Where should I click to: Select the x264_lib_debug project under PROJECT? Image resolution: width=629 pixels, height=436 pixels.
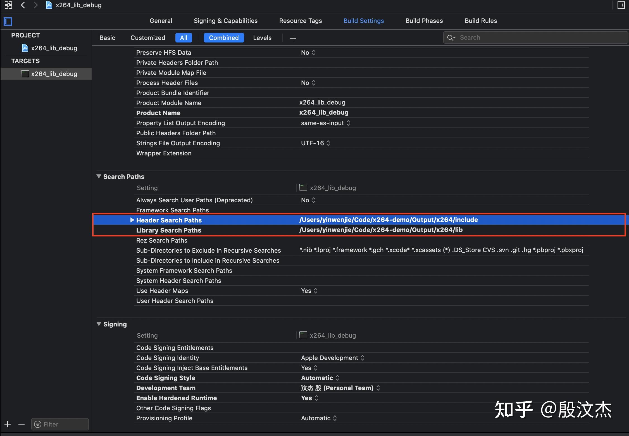click(54, 48)
